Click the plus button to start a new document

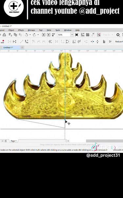click(x=22, y=48)
